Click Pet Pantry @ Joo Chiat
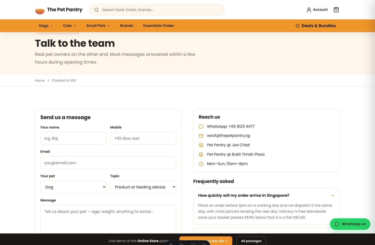This screenshot has height=245, width=375. (229, 145)
